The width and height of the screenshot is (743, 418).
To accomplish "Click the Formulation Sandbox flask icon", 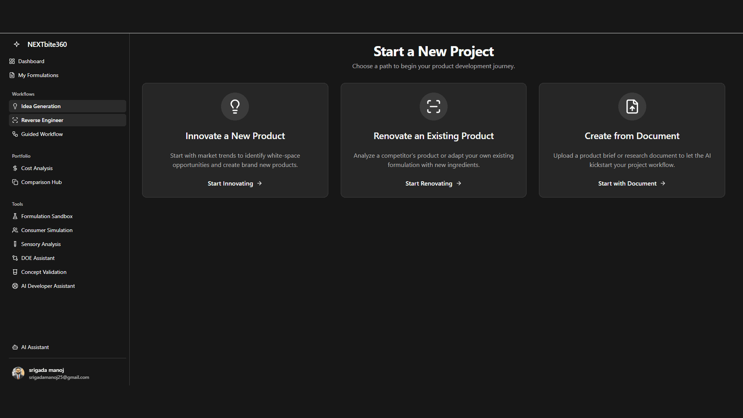I will click(15, 216).
